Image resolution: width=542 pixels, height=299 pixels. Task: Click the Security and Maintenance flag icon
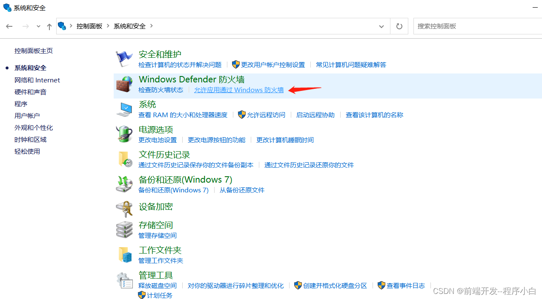point(124,59)
